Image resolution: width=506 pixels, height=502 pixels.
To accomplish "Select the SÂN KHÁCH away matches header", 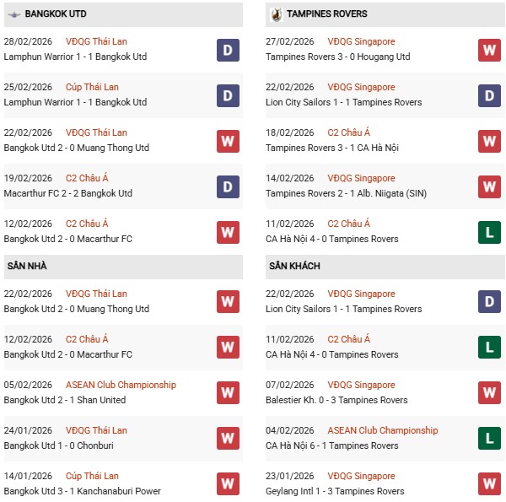I will [293, 266].
